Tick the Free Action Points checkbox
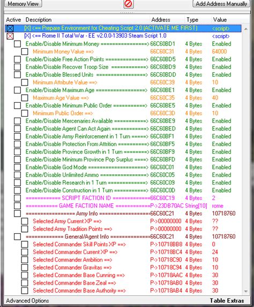 (x=17, y=59)
